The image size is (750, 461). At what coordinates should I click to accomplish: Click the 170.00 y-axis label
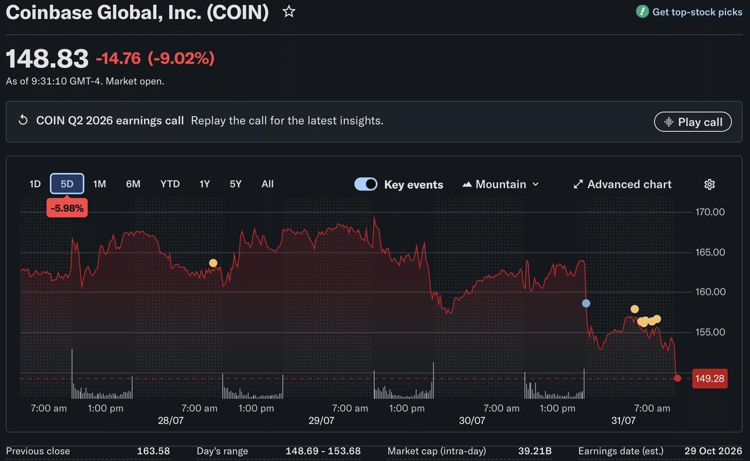pos(710,212)
